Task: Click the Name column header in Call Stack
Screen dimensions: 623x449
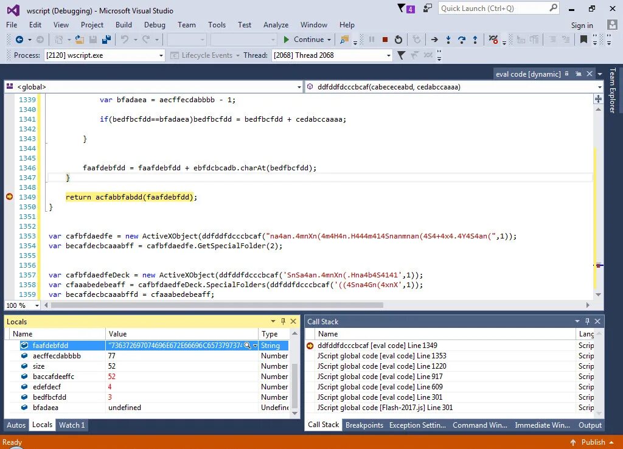Action: (445, 334)
